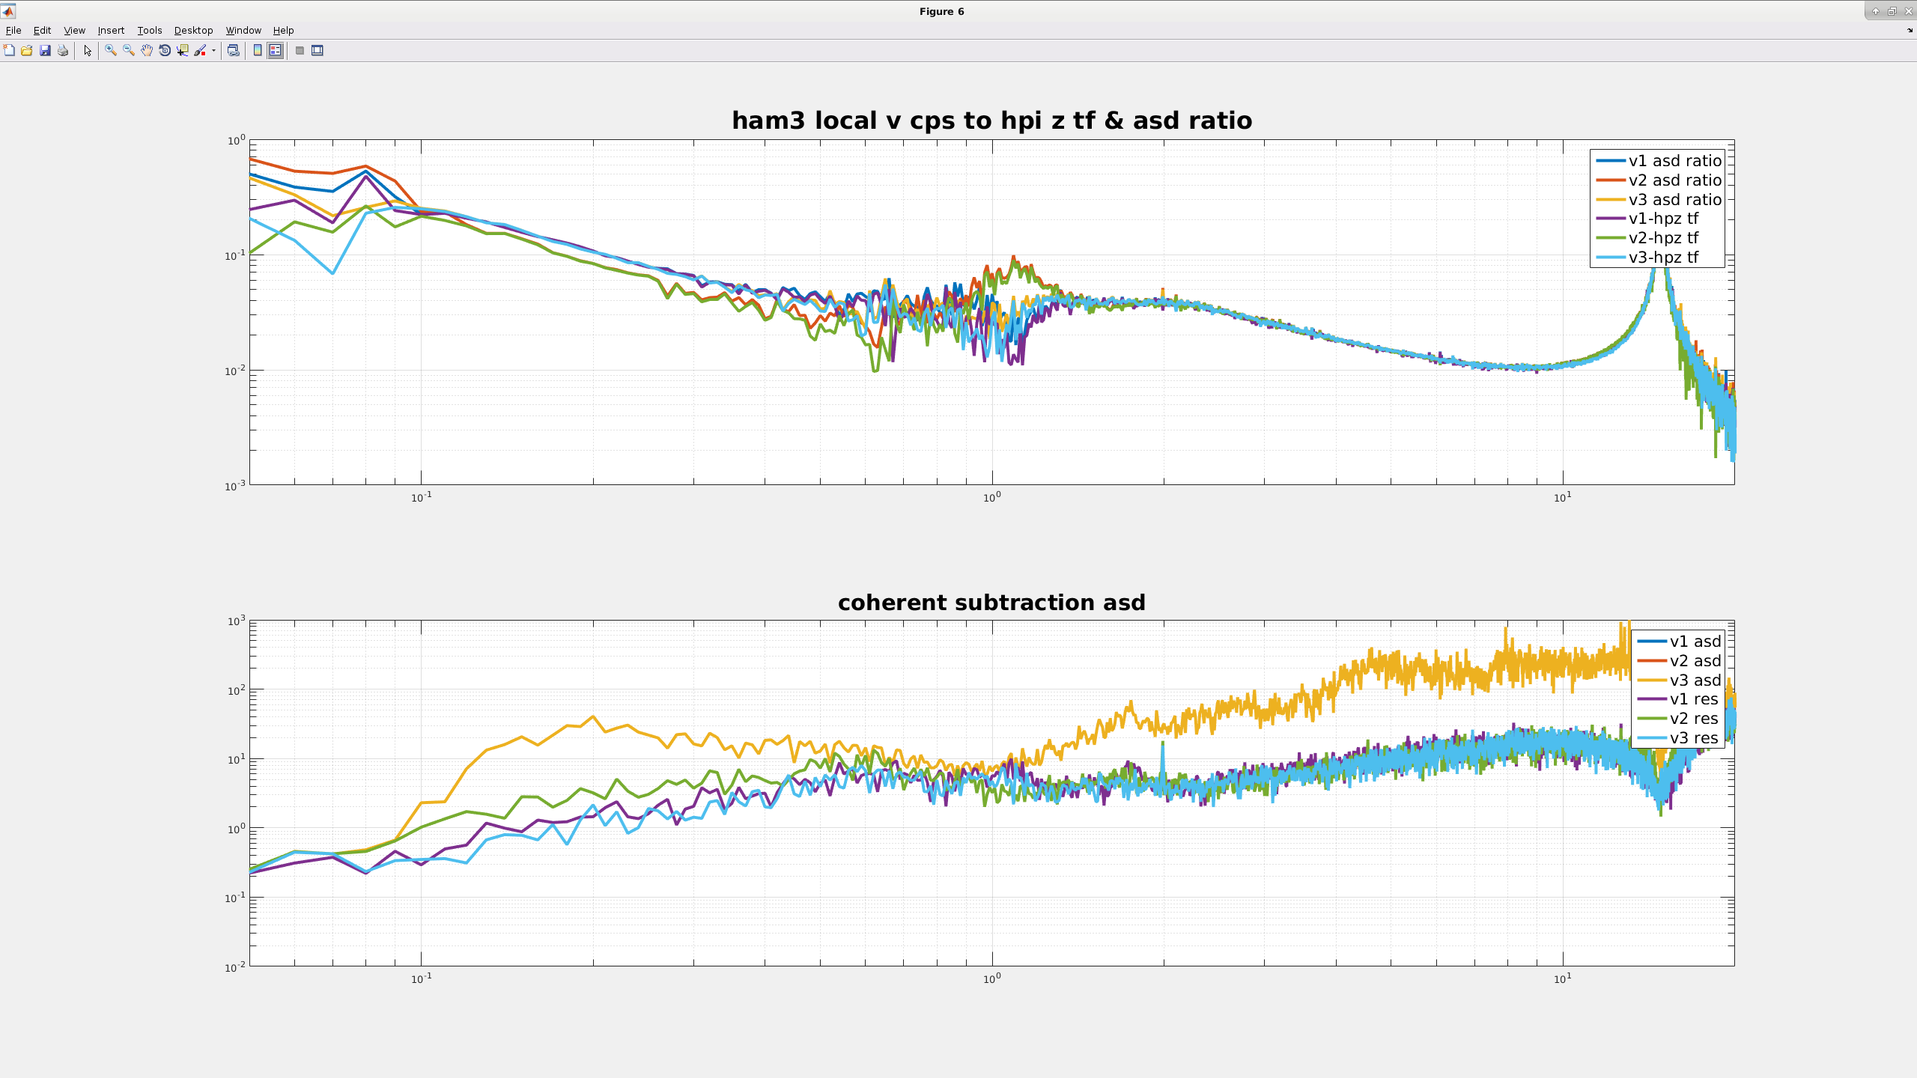Activate the Edit Plot arrow tool
1917x1078 pixels.
[88, 50]
